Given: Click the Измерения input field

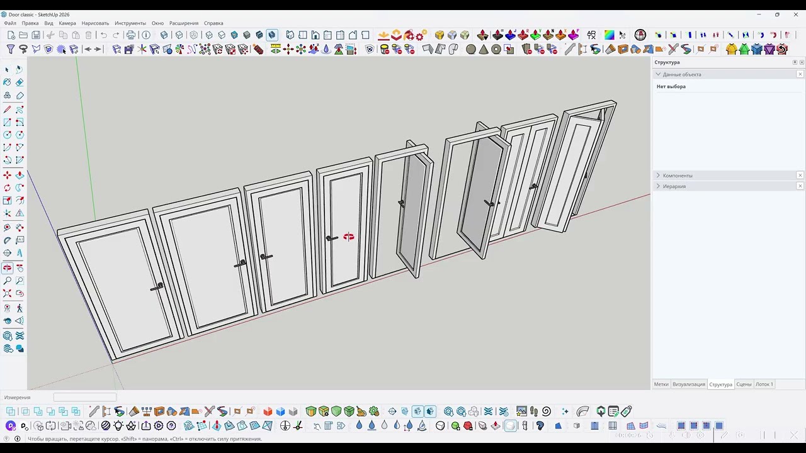Looking at the screenshot, I should [85, 397].
